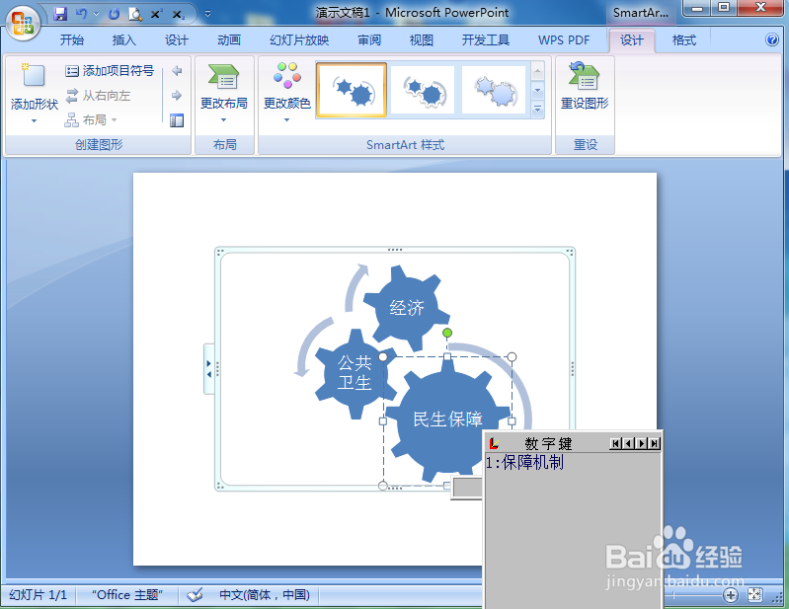Open the WPS PDF tab
Screen dimensions: 789x609
[x=564, y=40]
